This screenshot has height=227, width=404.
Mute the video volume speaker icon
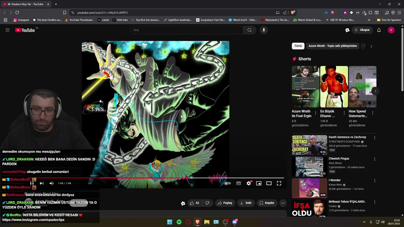[x=51, y=183]
